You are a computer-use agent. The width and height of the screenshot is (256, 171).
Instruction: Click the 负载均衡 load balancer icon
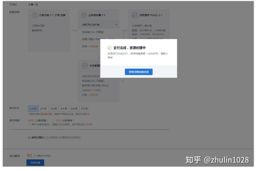[35, 15]
